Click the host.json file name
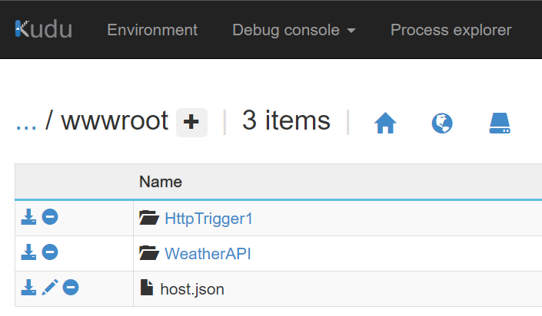The height and width of the screenshot is (316, 542). (191, 289)
